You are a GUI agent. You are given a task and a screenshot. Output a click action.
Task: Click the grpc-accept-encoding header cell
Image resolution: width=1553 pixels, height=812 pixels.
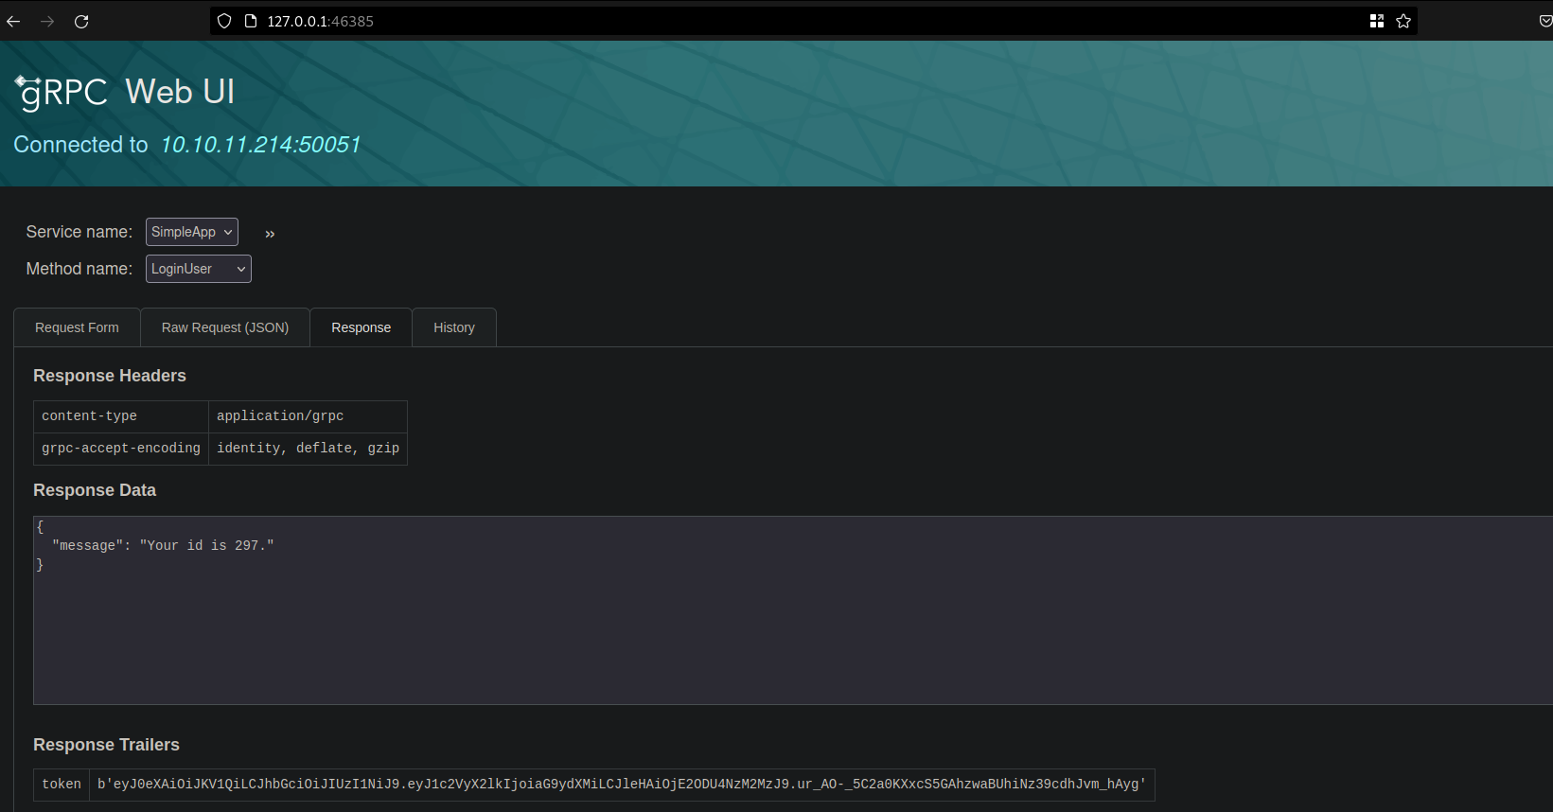(121, 448)
